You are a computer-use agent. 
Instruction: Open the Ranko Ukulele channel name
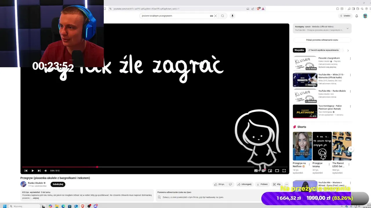(x=35, y=183)
